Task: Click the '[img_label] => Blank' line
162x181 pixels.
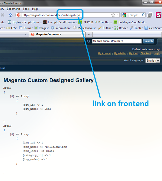Action: (38, 151)
